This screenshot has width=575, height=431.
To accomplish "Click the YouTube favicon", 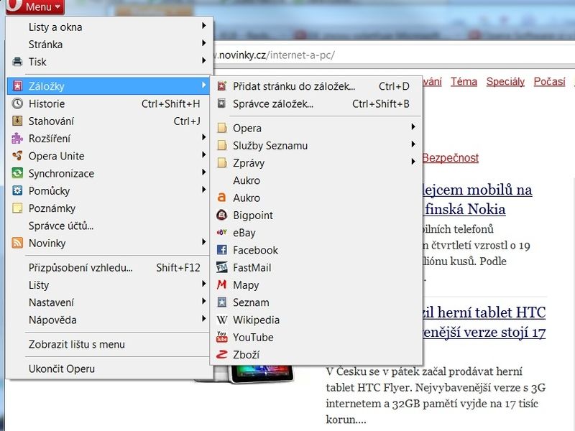I will click(222, 337).
